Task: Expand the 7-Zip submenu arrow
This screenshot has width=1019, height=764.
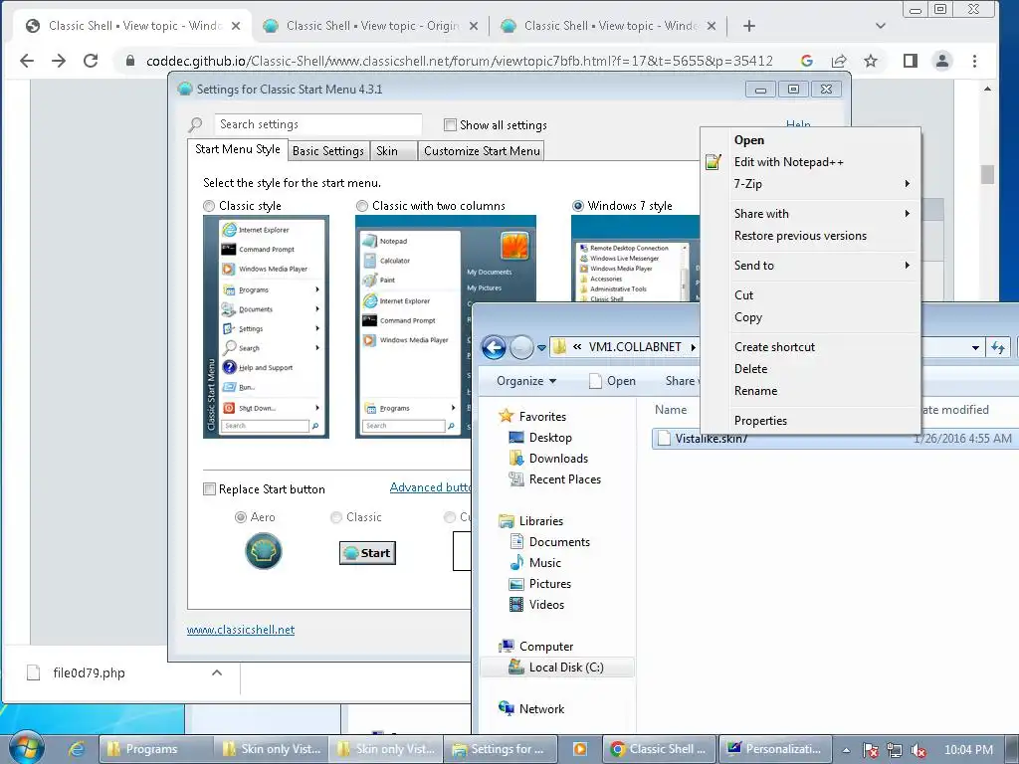Action: pyautogui.click(x=908, y=184)
